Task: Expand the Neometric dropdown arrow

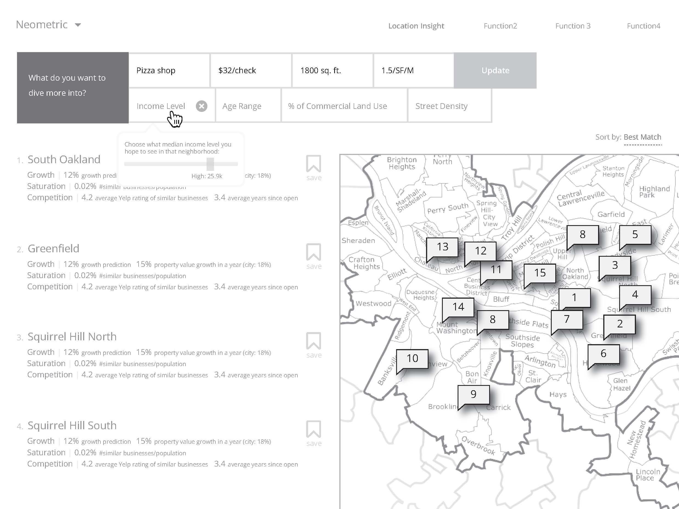Action: tap(78, 25)
